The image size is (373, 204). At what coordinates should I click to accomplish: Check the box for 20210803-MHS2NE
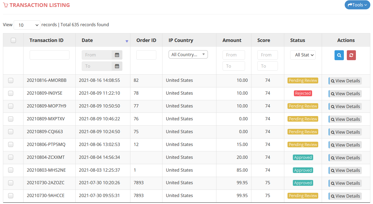11,170
